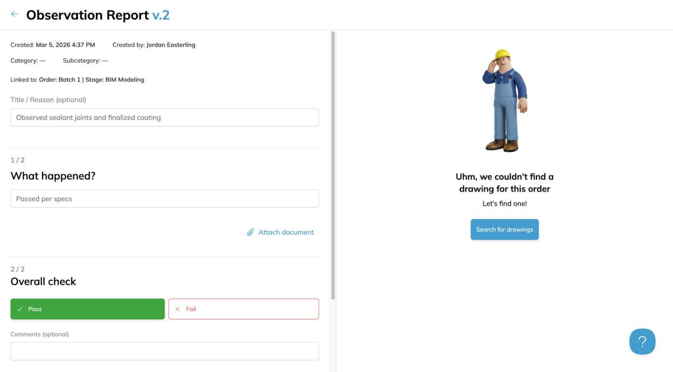Click the left panel vertical scrollbar
The width and height of the screenshot is (673, 372).
[333, 165]
